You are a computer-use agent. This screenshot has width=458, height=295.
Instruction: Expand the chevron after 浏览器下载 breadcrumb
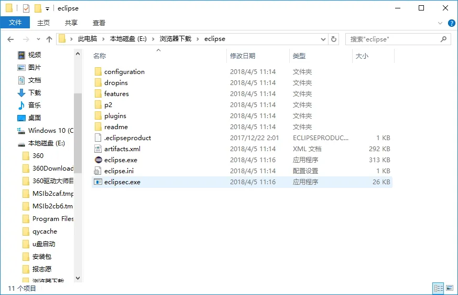[198, 39]
